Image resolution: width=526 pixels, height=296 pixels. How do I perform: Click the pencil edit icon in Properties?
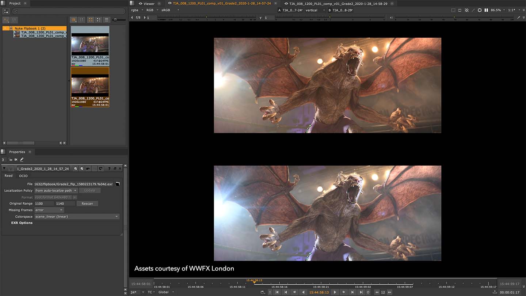click(22, 160)
